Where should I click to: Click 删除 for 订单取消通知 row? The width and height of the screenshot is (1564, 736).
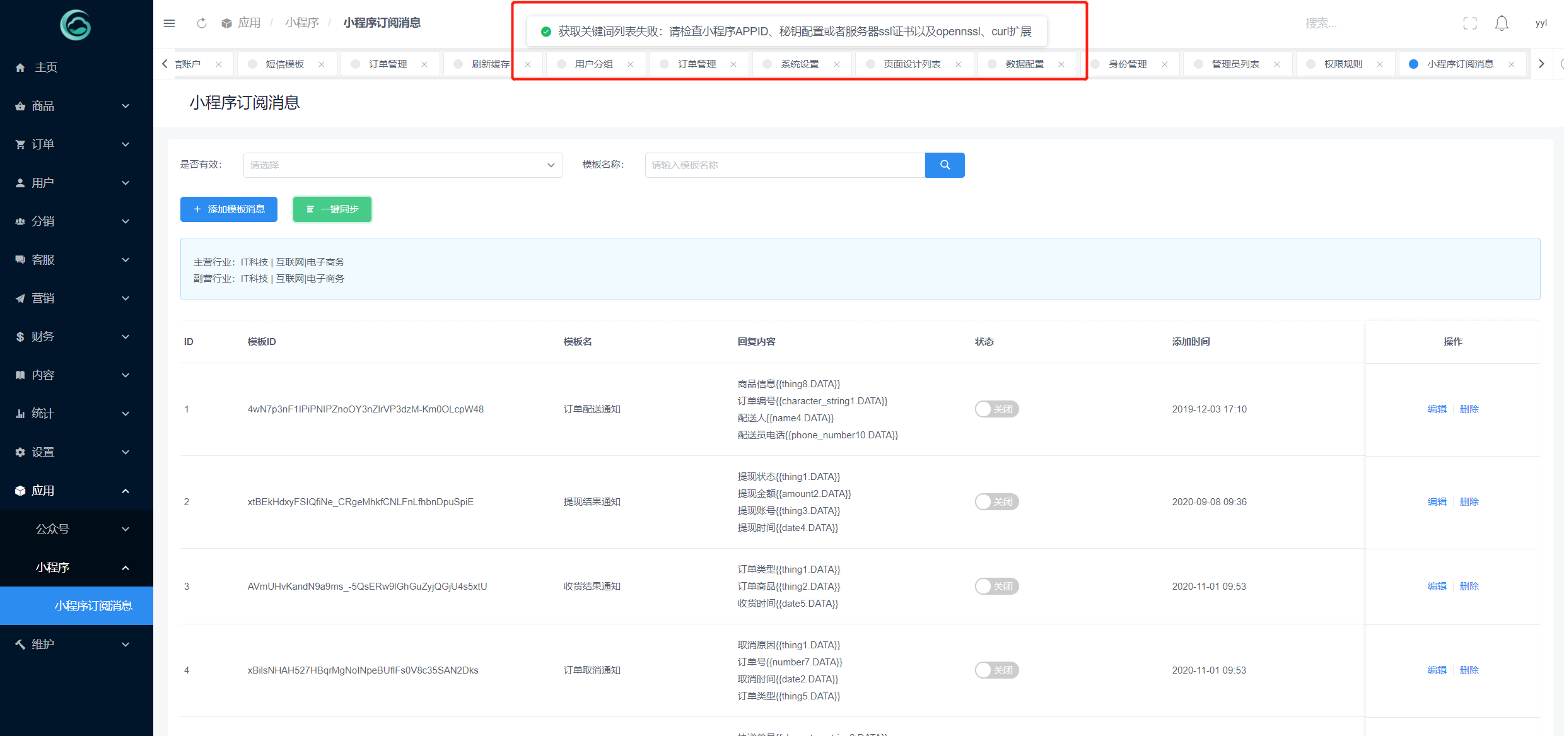(1469, 670)
